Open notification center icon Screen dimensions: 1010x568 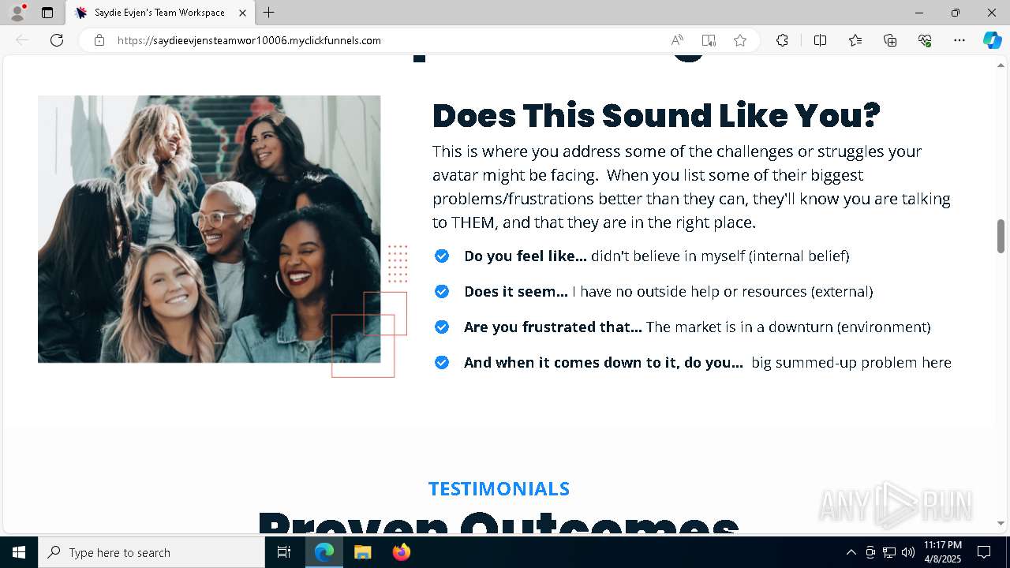click(x=984, y=552)
